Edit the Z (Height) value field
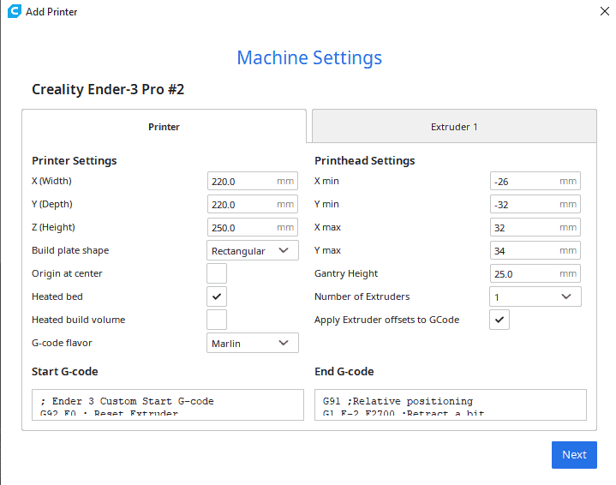The height and width of the screenshot is (485, 616). pos(253,228)
